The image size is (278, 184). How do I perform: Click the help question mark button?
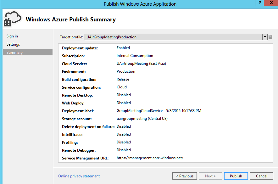pyautogui.click(x=259, y=3)
